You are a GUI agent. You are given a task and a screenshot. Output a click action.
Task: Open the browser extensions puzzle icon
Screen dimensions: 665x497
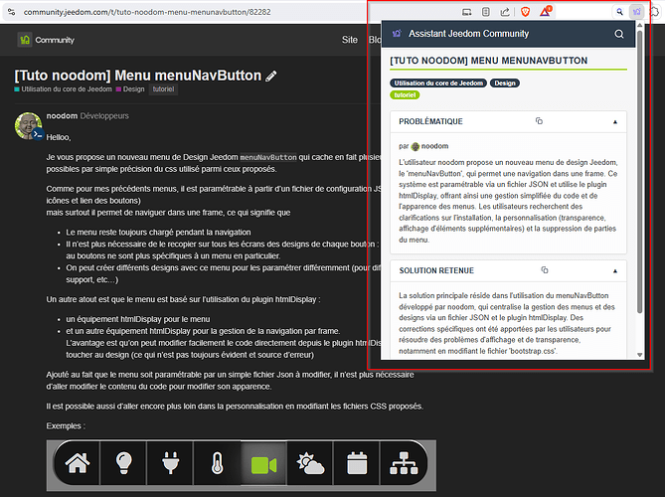[x=657, y=12]
